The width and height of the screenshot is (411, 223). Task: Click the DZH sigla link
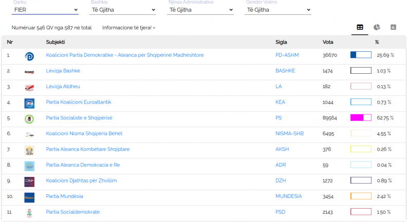click(281, 180)
